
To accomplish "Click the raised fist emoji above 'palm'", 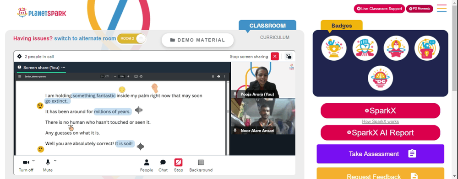I will [154, 88].
